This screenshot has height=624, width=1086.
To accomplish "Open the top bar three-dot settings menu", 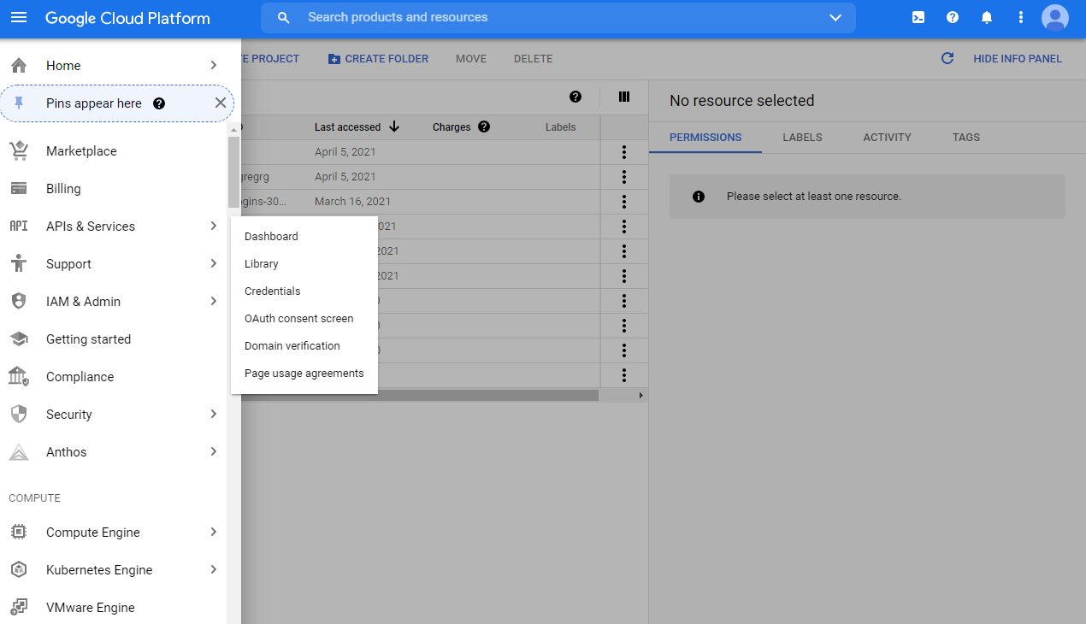I will (1020, 18).
